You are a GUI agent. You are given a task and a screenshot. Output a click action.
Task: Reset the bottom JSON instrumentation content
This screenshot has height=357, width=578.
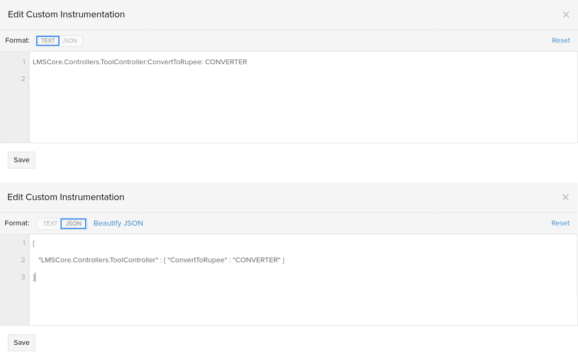[x=560, y=223]
